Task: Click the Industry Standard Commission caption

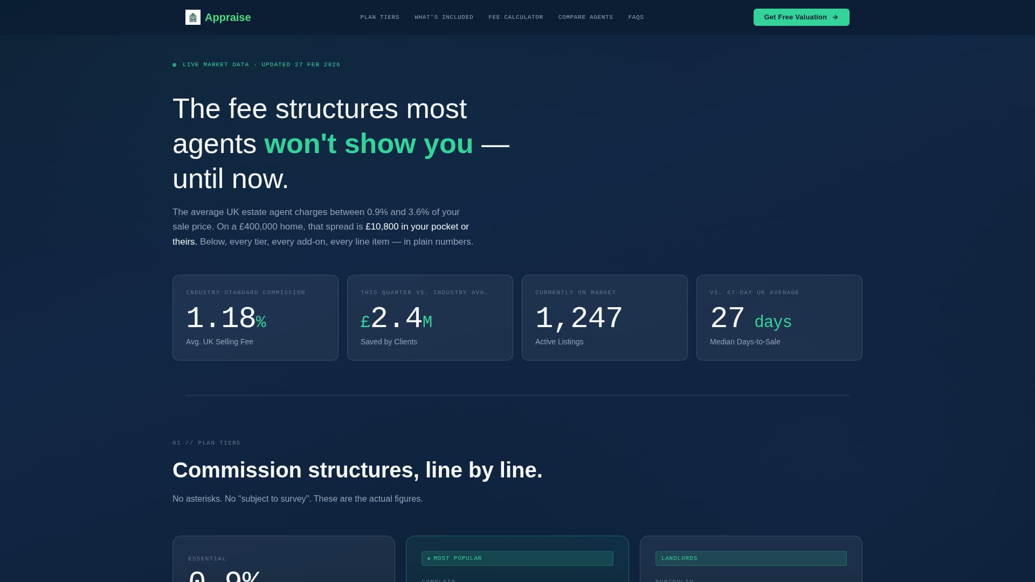Action: [246, 293]
